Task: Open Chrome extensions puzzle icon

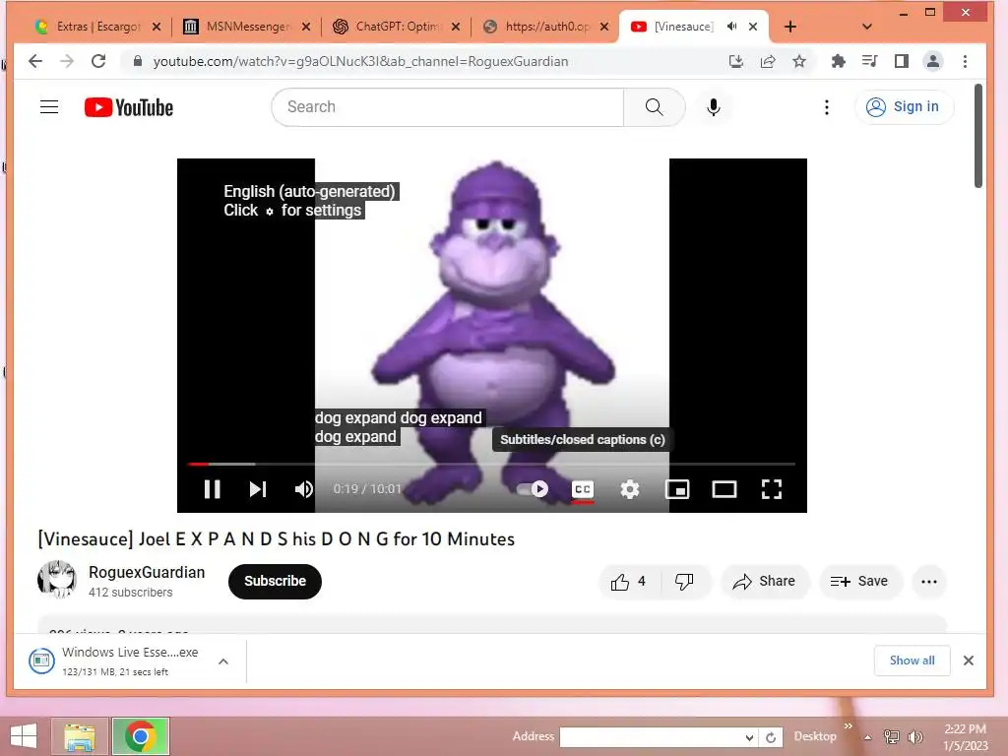Action: 839,61
